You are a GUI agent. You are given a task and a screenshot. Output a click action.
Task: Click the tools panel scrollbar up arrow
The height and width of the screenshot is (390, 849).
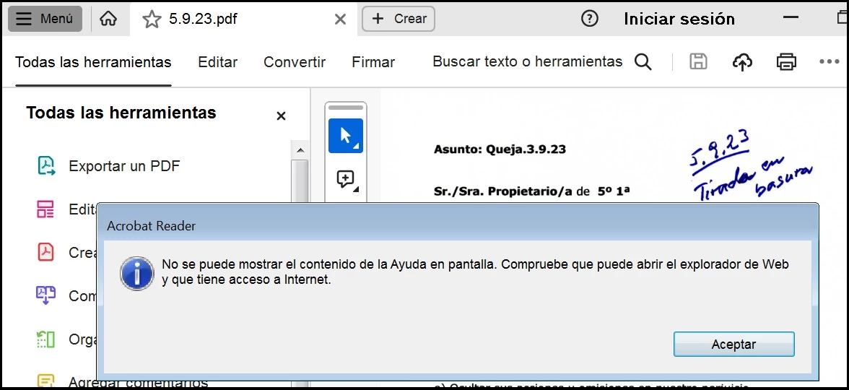coord(300,150)
